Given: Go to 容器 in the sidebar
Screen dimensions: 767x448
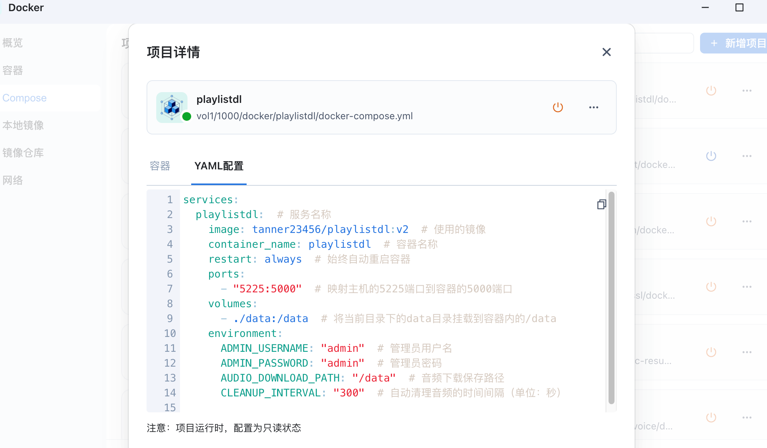Looking at the screenshot, I should (x=13, y=70).
